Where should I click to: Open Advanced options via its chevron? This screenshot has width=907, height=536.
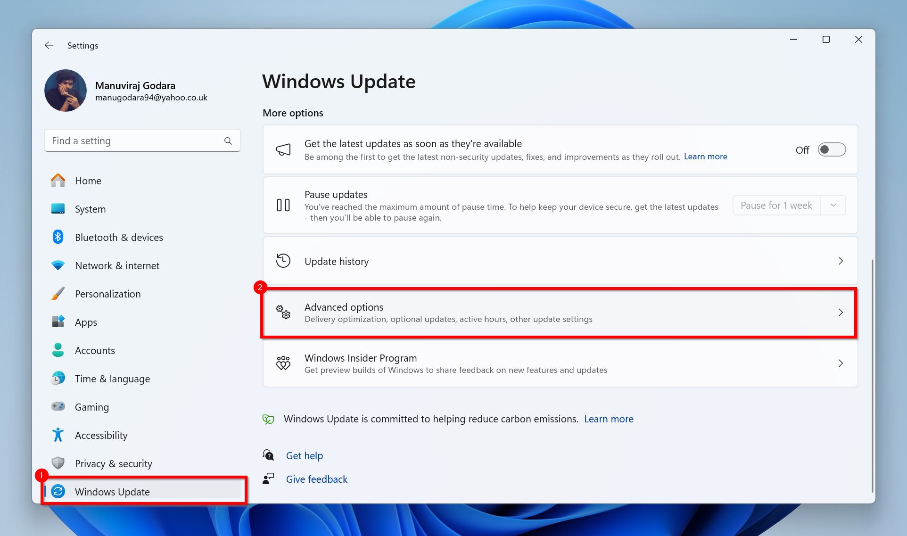tap(841, 312)
